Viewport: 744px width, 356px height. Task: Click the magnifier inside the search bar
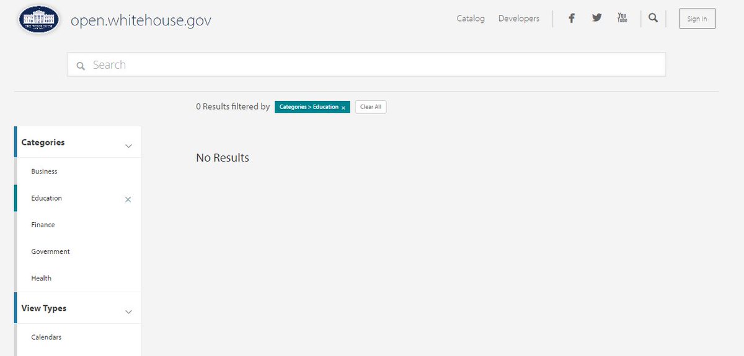[x=81, y=66]
